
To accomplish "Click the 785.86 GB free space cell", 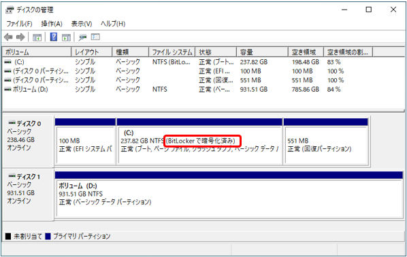I will pos(305,89).
